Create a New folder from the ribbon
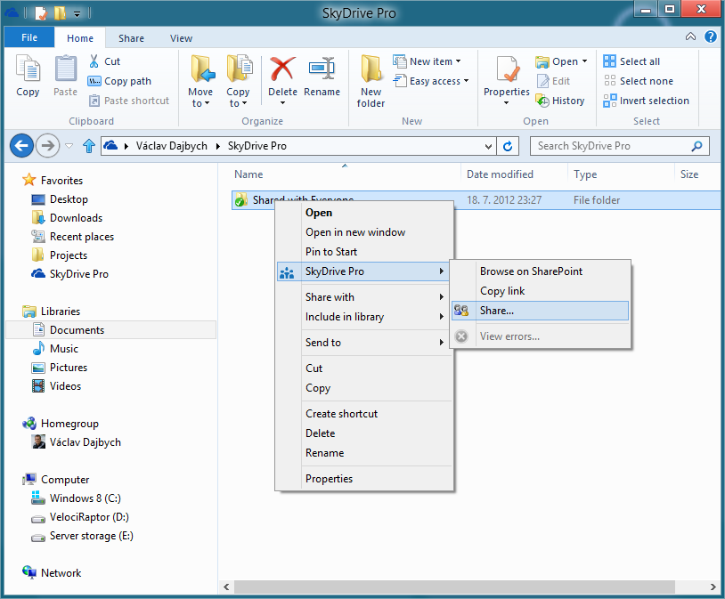Viewport: 725px width, 599px height. 371,81
